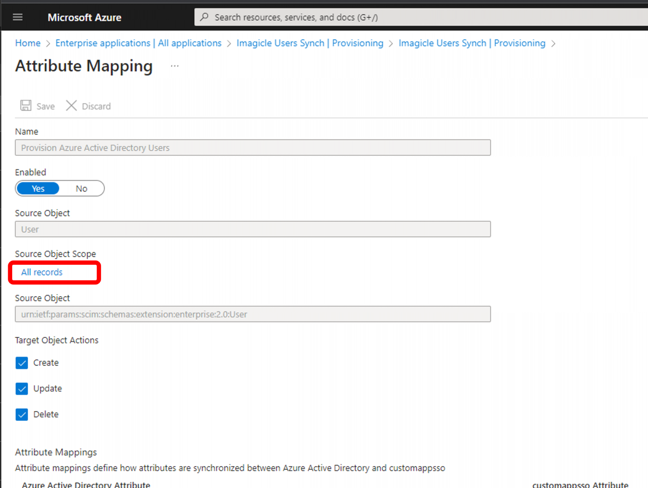The height and width of the screenshot is (488, 648).
Task: Open the more options ellipsis beside Attribute Mapping
Action: pos(175,66)
